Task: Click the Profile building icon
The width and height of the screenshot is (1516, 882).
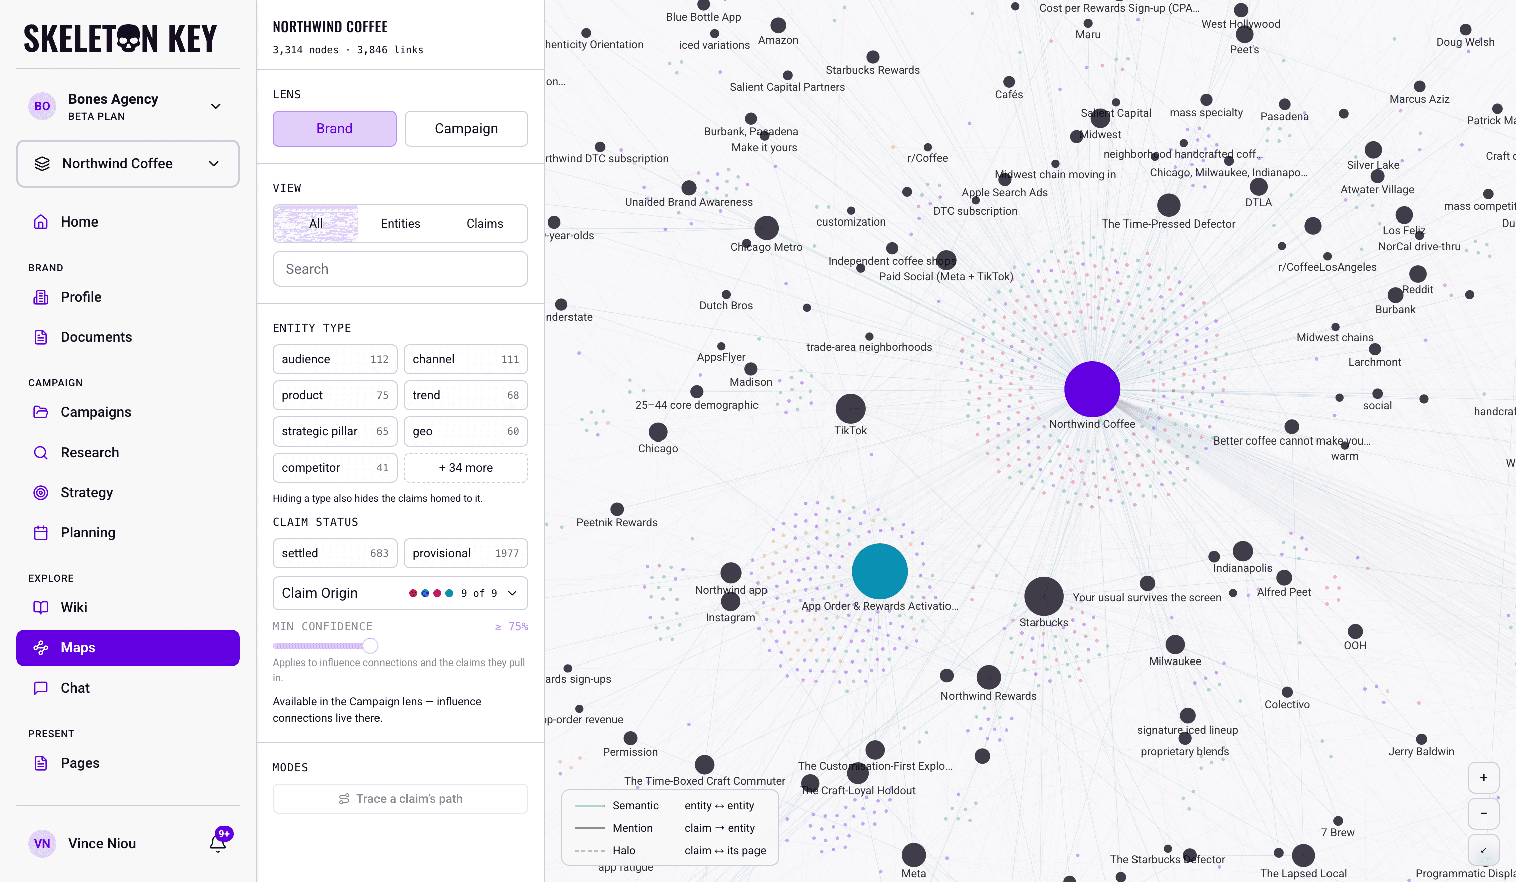Action: (40, 297)
